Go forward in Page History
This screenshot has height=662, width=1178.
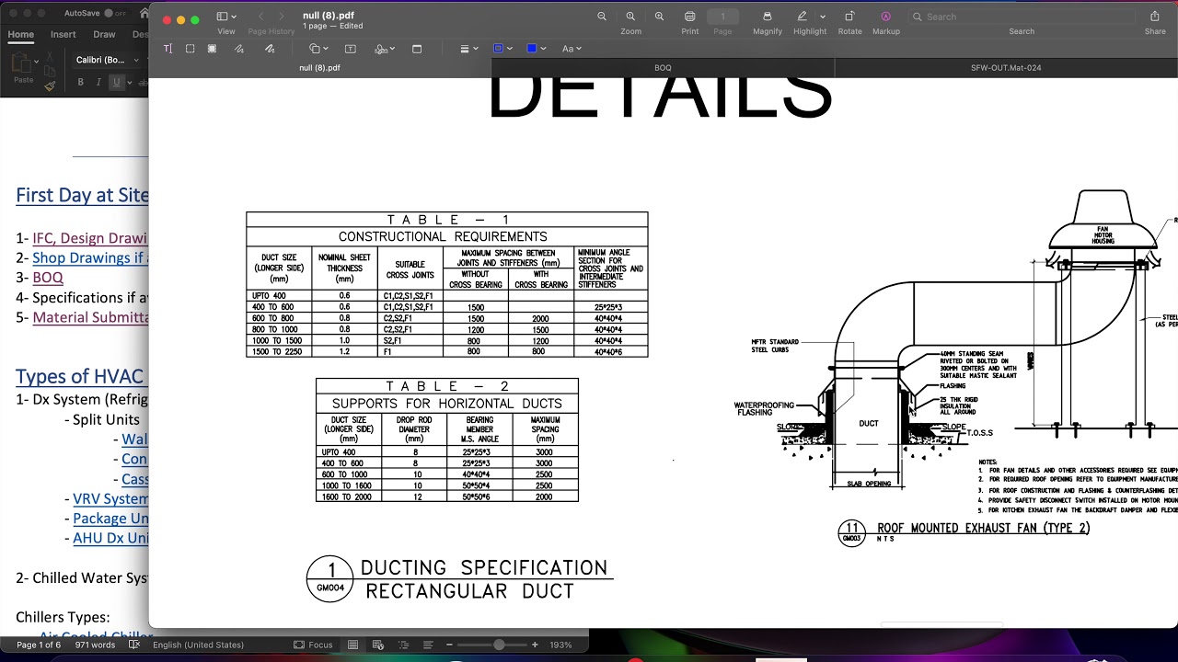coord(283,17)
